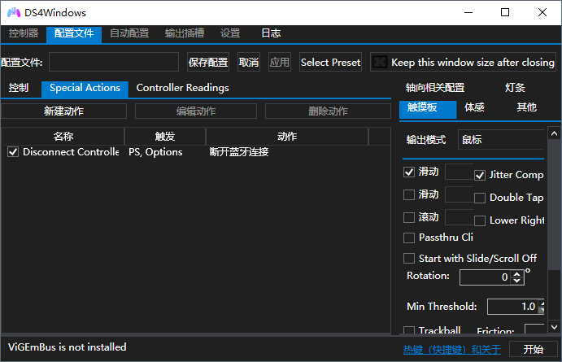
Task: Click the ViGEmBus is not installed status text
Action: [67, 347]
